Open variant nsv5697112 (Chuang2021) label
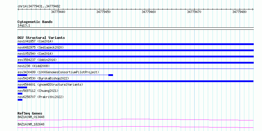This screenshot has width=262, height=131. click(38, 91)
